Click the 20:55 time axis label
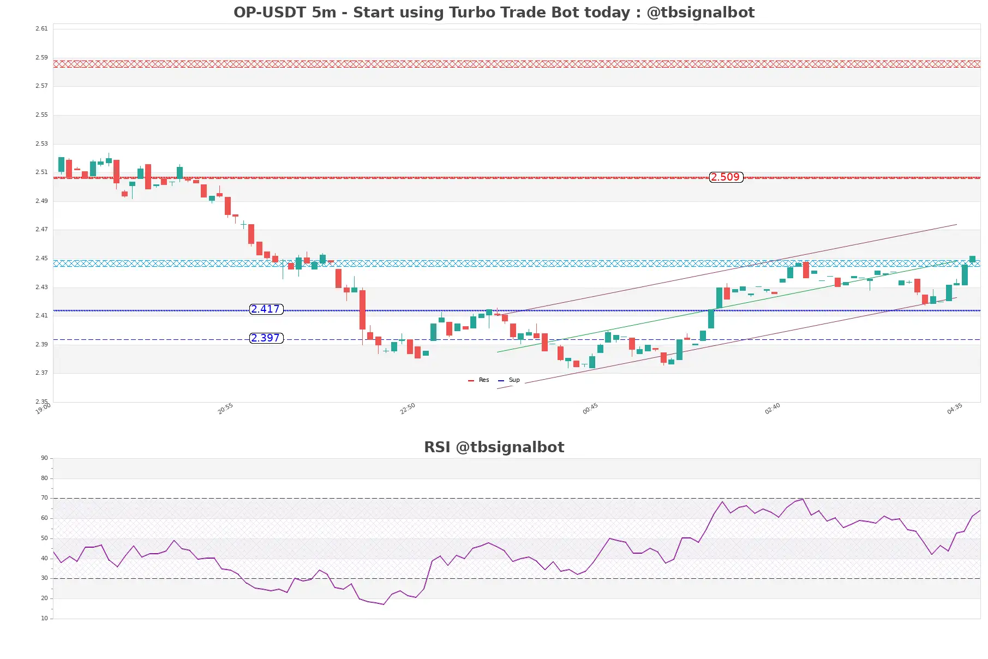Screen dimensions: 988x659 pos(225,409)
